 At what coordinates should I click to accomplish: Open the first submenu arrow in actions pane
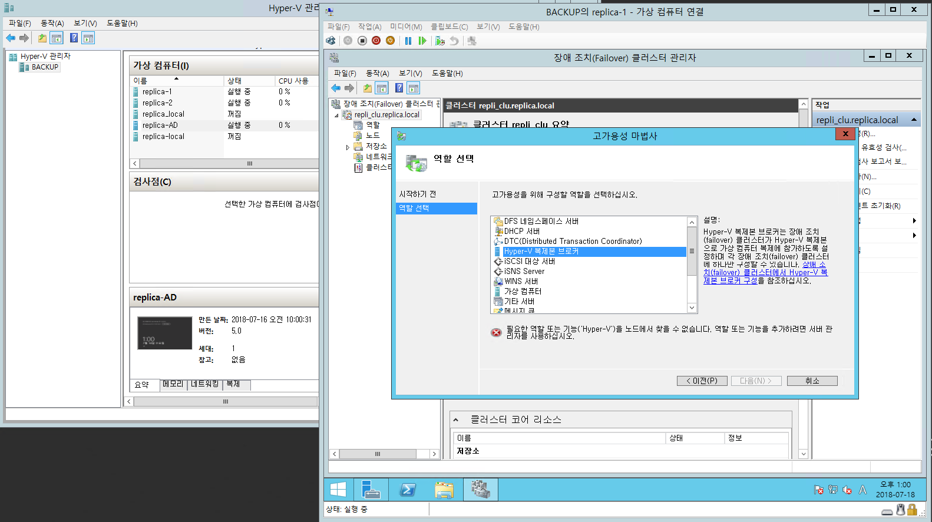point(914,220)
